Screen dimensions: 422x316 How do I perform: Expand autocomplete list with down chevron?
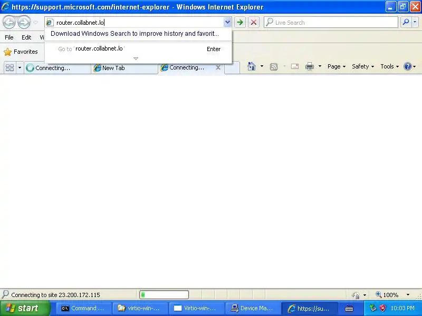(136, 58)
